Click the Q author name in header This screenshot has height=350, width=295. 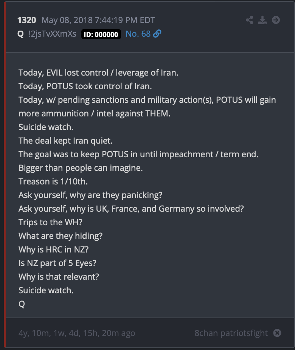(x=20, y=34)
